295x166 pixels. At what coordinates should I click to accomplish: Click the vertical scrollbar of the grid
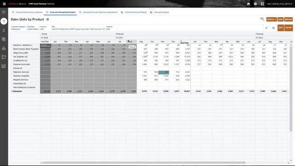(291, 89)
